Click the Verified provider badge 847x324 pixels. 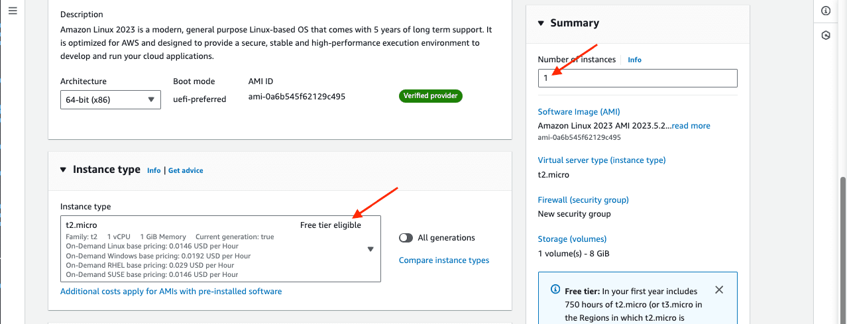point(431,96)
